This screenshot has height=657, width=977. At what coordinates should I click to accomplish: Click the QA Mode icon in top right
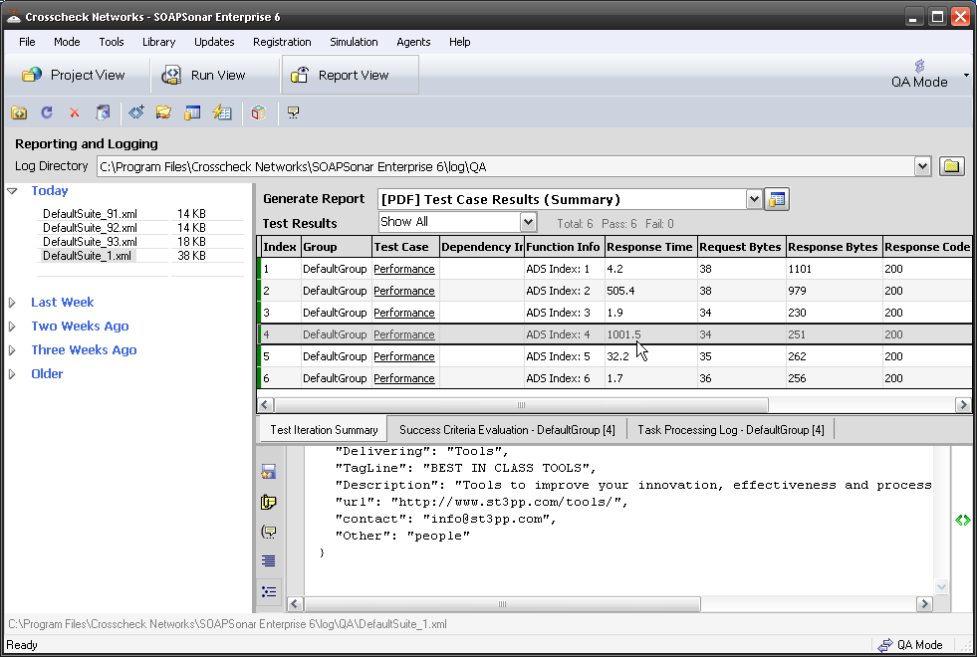tap(919, 74)
